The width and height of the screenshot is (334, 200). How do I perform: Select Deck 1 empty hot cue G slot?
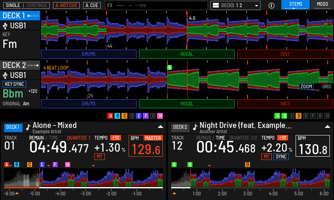(153, 116)
